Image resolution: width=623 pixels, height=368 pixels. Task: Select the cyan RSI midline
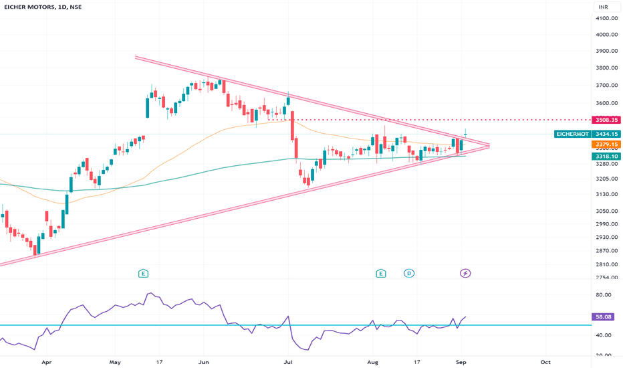[x=295, y=325]
